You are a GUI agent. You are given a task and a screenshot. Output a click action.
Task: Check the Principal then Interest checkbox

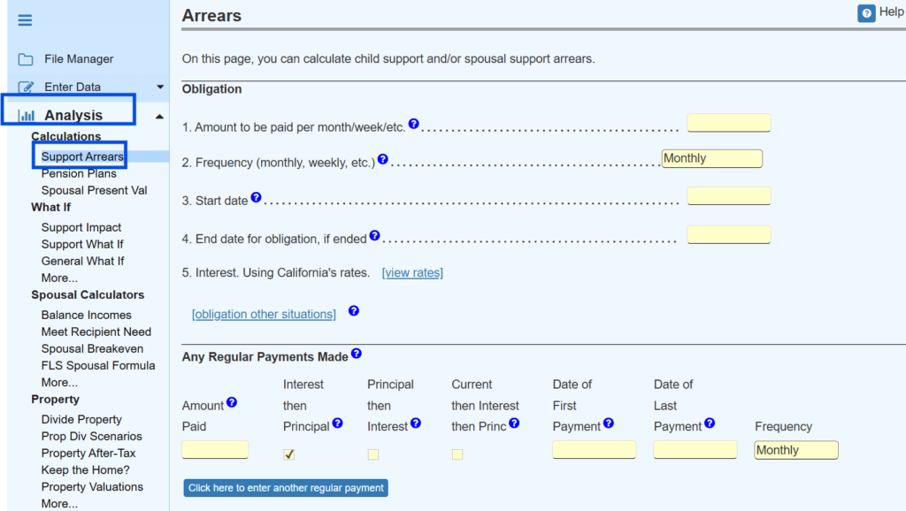(373, 454)
